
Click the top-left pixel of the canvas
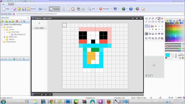click(64, 25)
